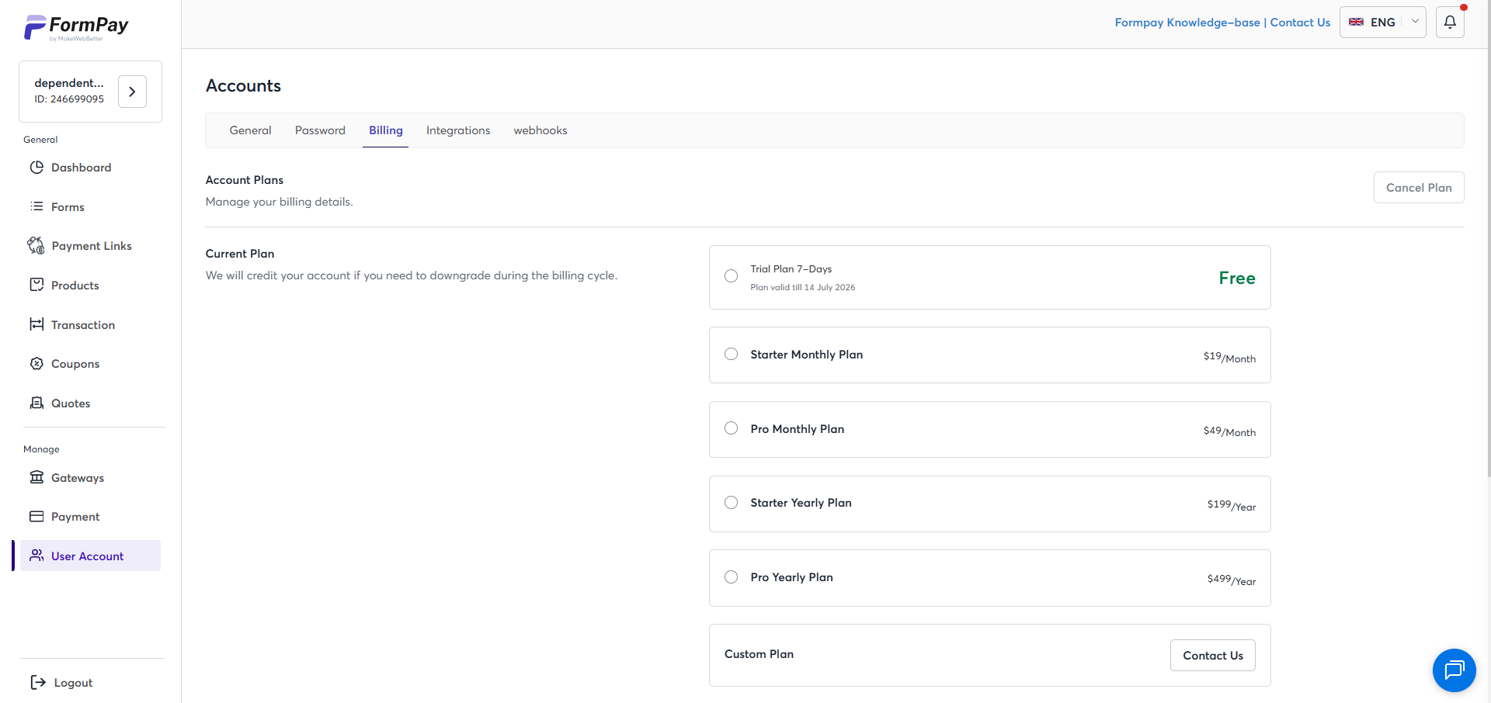The width and height of the screenshot is (1491, 703).
Task: Choose the Trial Plan 7-Days radio option
Action: point(731,275)
